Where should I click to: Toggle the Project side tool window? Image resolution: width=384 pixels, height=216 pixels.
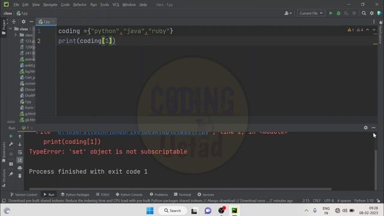(4, 27)
